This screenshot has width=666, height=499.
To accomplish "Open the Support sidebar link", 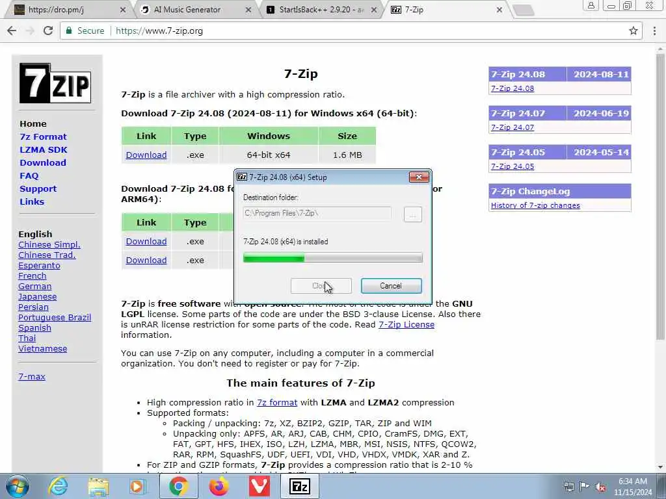I will [x=38, y=189].
